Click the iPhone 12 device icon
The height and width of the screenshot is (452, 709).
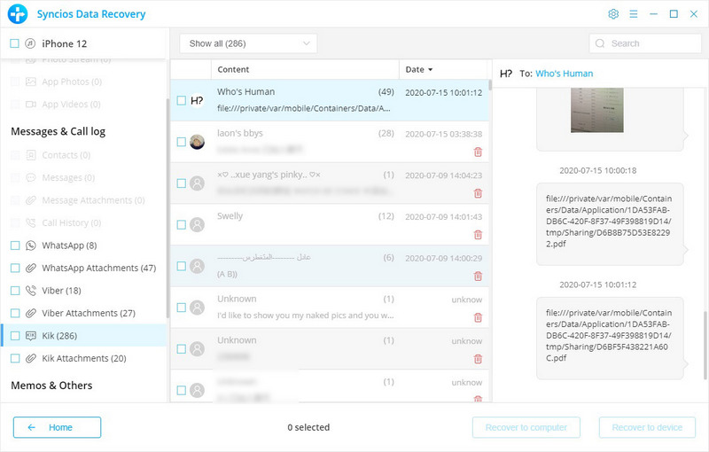pyautogui.click(x=30, y=43)
